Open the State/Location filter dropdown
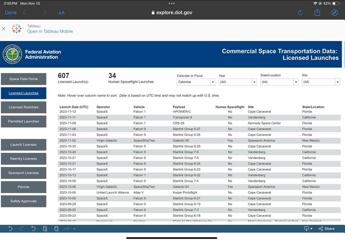The width and height of the screenshot is (345, 241). point(278,82)
